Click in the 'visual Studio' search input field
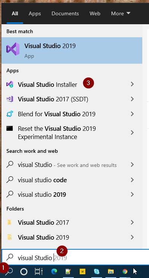Viewport: 149px width, 278px height. pyautogui.click(x=75, y=258)
